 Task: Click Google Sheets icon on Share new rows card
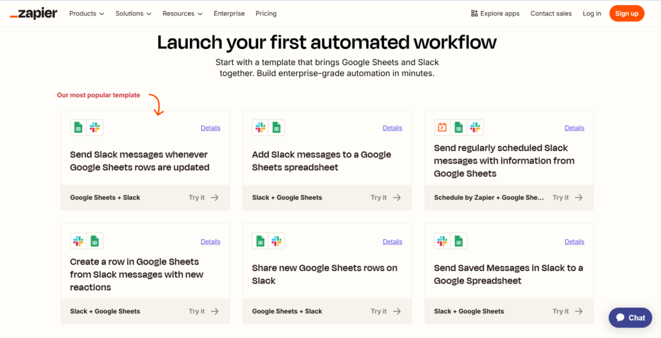261,241
